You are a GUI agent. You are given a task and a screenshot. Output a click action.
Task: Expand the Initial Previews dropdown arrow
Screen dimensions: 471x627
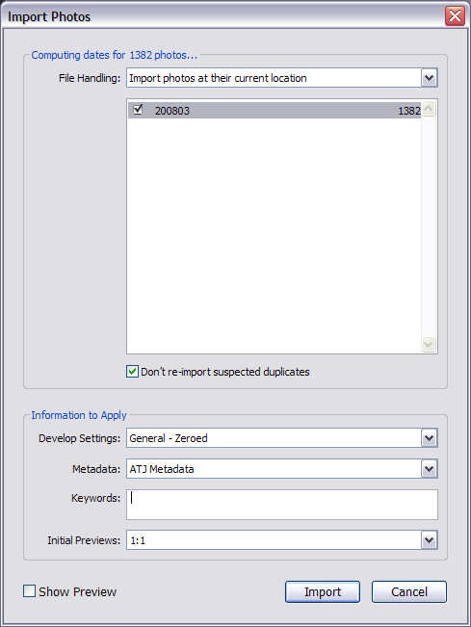429,540
